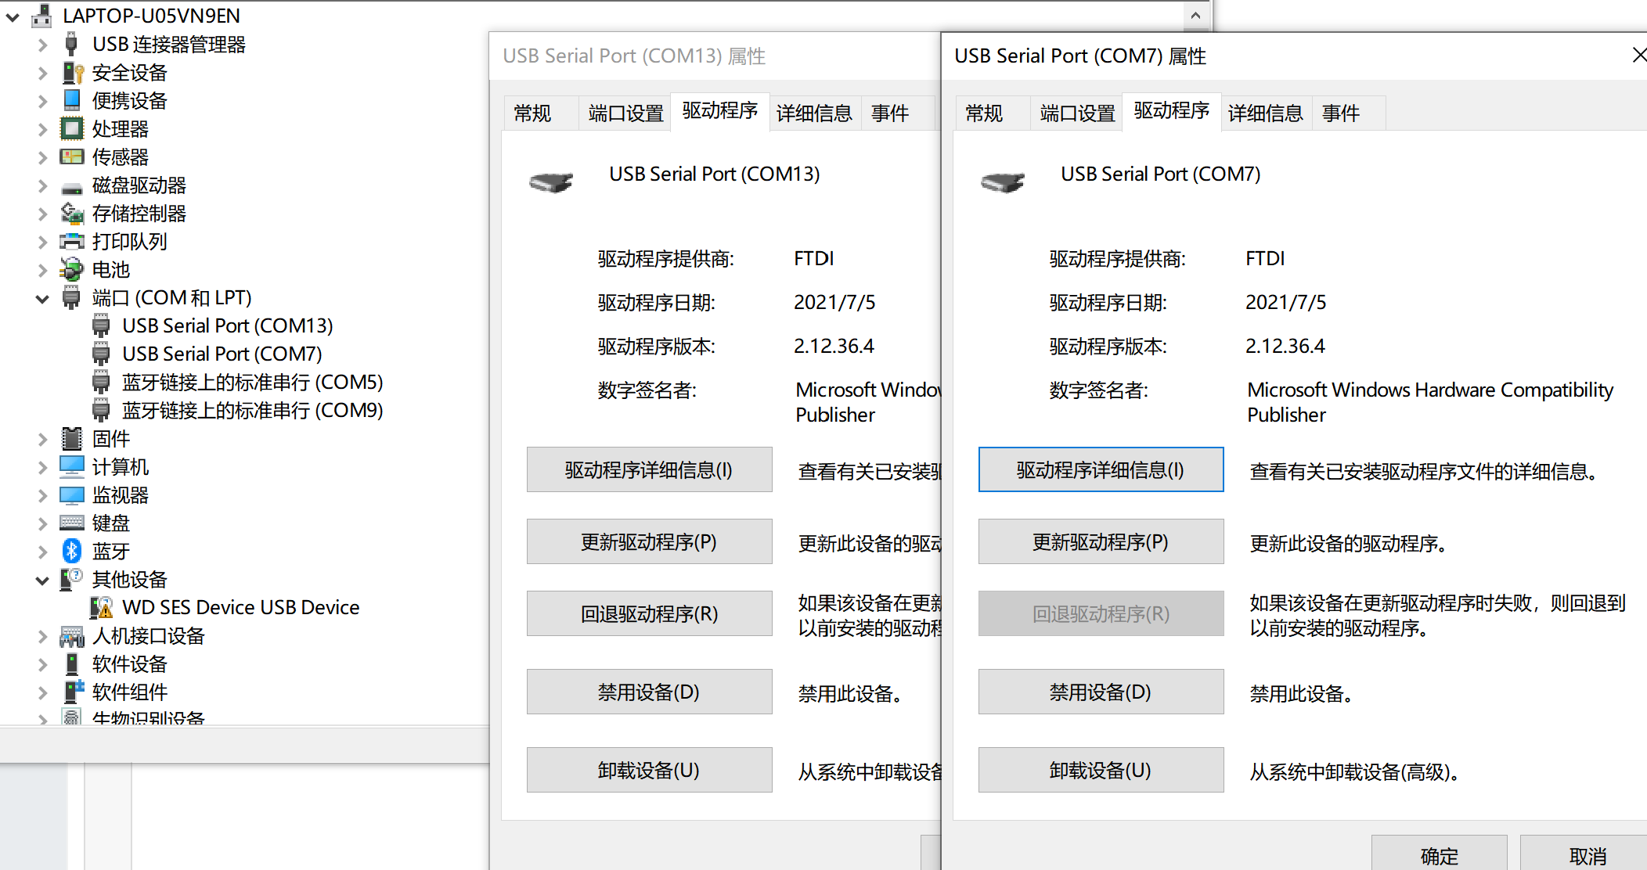Click Roll Back Driver in COM13 dialog
1647x870 pixels.
(649, 613)
